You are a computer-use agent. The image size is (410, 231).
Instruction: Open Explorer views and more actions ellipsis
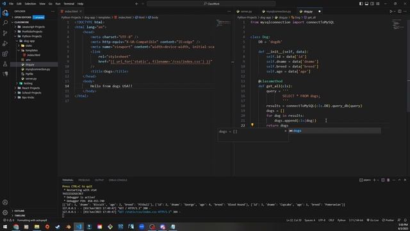[x=53, y=12]
